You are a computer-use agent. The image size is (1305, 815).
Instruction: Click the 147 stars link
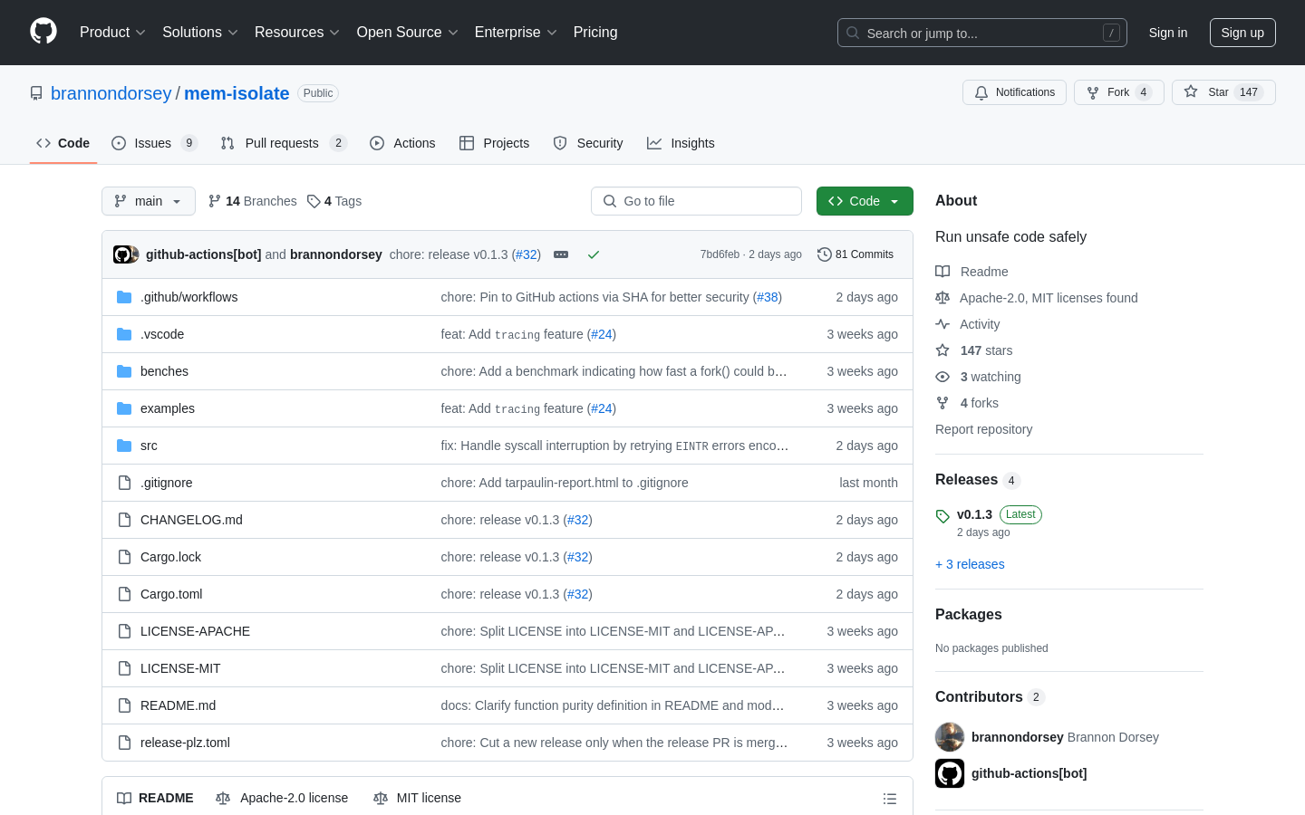pyautogui.click(x=974, y=350)
